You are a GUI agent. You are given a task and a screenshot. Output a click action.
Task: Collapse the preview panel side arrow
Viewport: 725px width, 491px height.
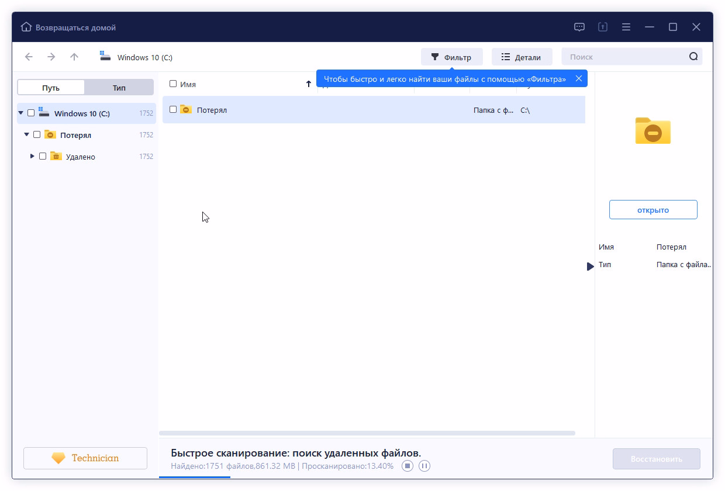coord(590,267)
